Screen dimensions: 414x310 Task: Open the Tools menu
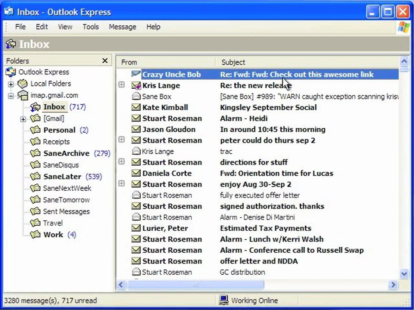[x=91, y=27]
